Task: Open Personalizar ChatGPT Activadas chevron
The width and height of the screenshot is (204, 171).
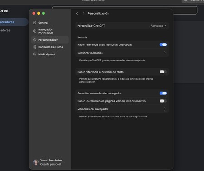Action: (x=165, y=26)
